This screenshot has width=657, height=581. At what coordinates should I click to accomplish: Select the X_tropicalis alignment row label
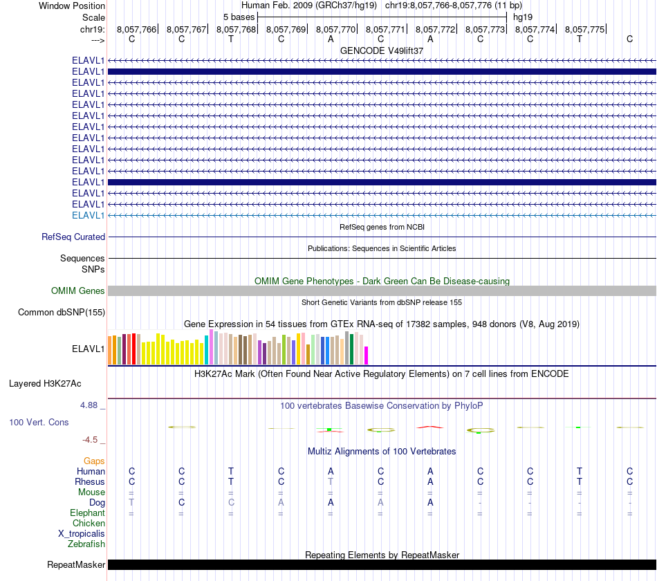click(82, 534)
